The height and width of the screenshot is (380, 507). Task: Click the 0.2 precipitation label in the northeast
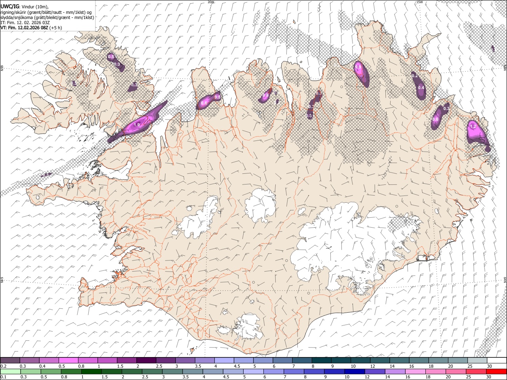[414, 76]
